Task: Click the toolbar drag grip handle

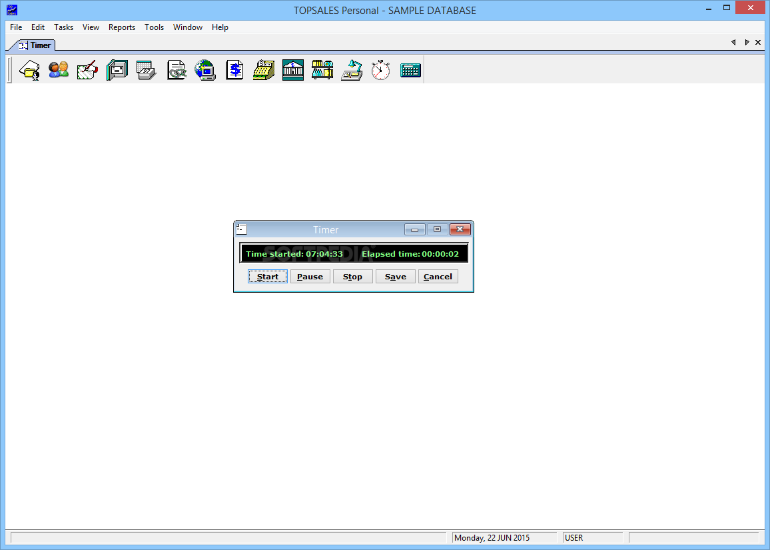Action: [x=9, y=70]
